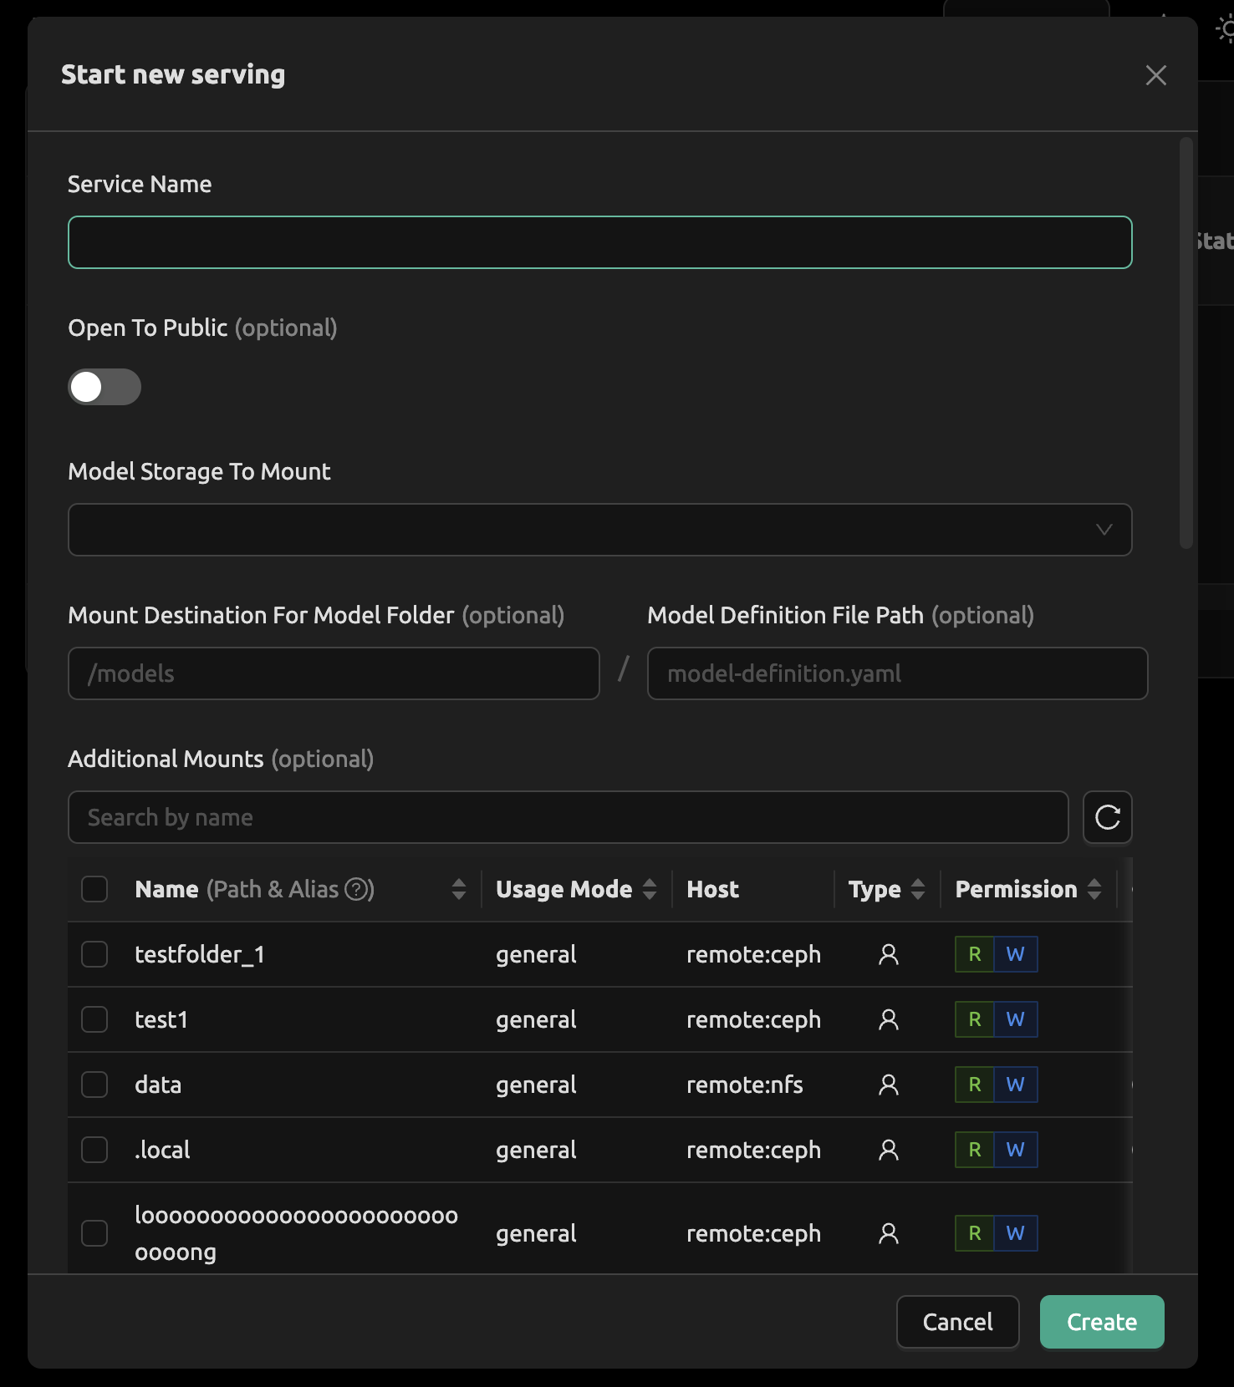Viewport: 1234px width, 1387px height.
Task: Click the /models mount destination field
Action: click(x=334, y=673)
